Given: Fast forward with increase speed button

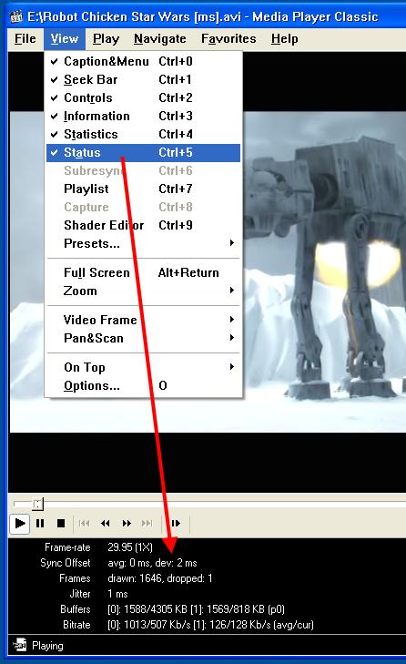Looking at the screenshot, I should [x=127, y=524].
